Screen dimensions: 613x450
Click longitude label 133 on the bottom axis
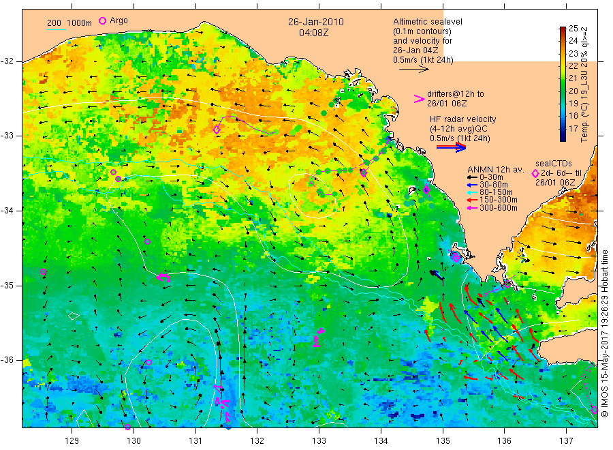click(x=319, y=441)
